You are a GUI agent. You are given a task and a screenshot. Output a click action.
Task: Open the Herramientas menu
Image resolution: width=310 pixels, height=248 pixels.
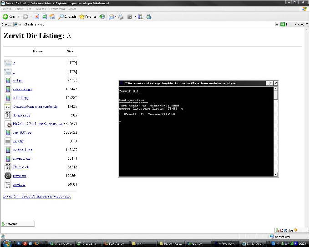pyautogui.click(x=57, y=9)
